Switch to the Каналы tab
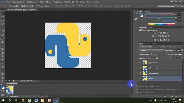Screen dimensions: 184x103 pyautogui.click(x=147, y=44)
